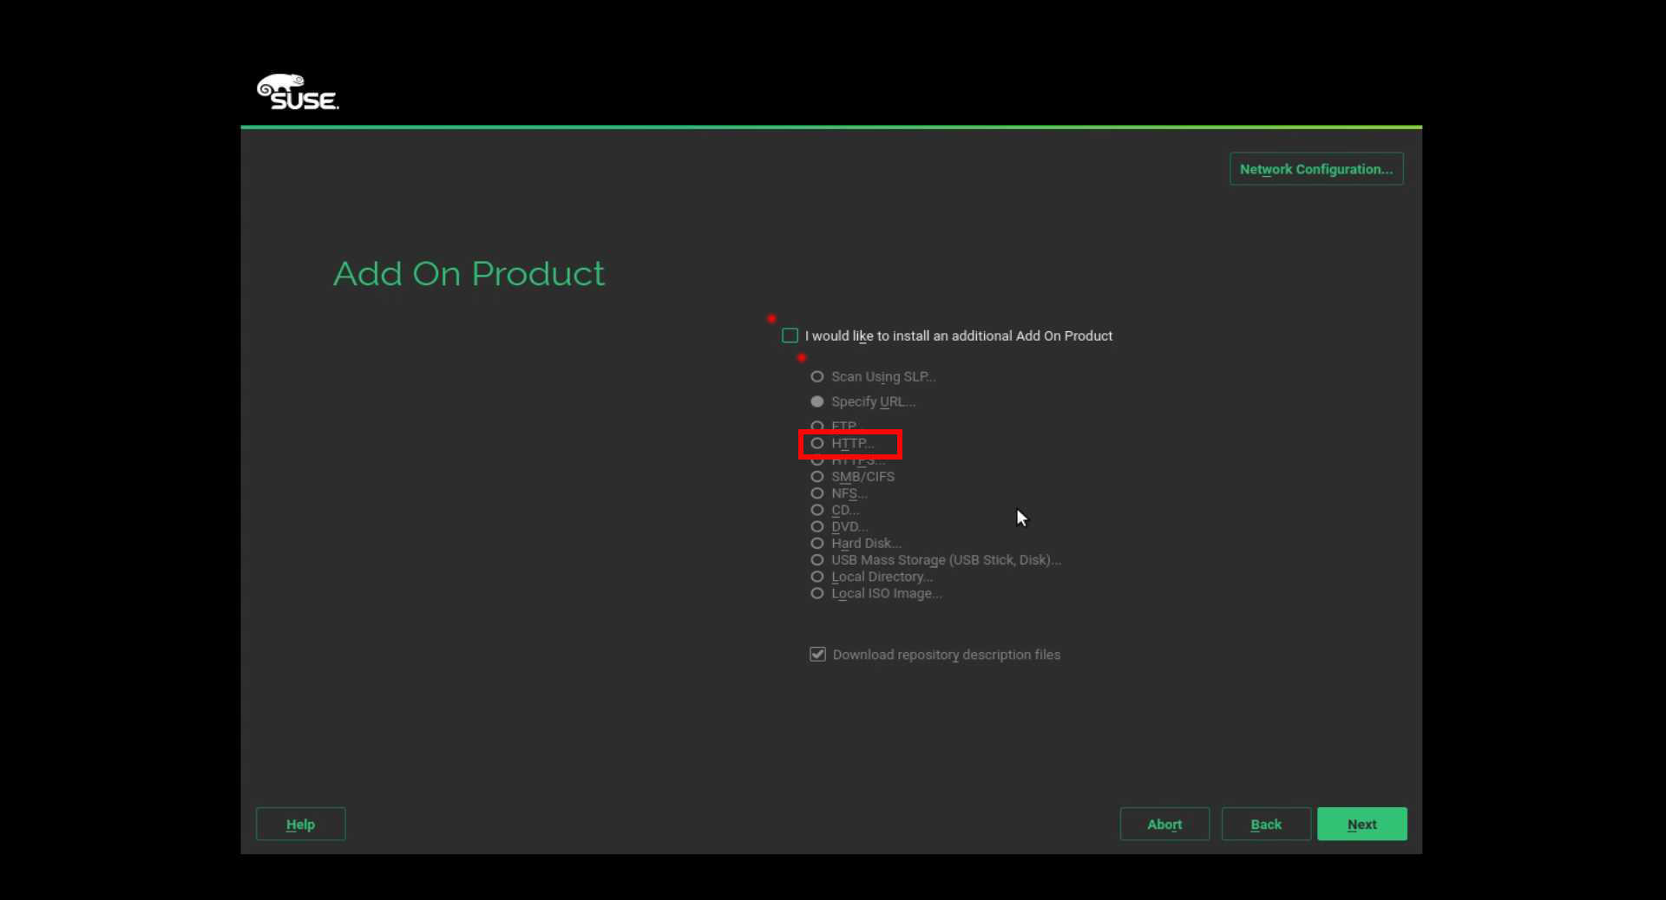Click the Add On Product heading
Screen dimensions: 1666x900
469,274
